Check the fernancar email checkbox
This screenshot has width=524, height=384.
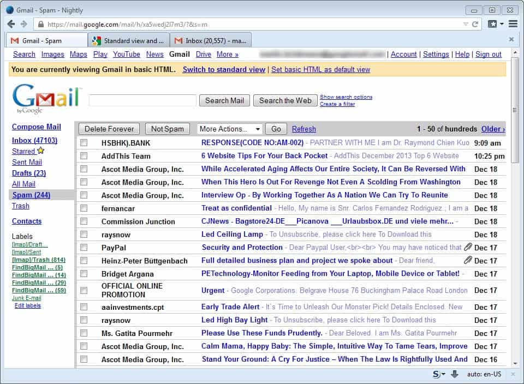click(x=84, y=208)
